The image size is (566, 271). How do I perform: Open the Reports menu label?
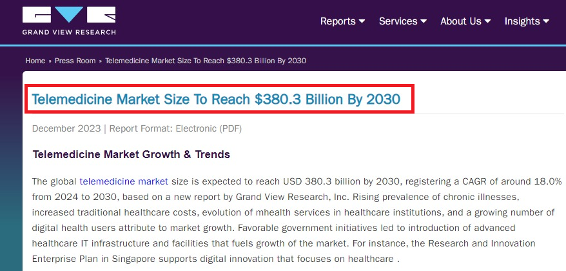[338, 21]
